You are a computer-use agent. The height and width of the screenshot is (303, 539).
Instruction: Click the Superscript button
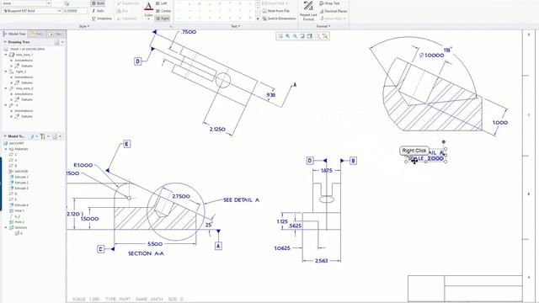point(128,3)
